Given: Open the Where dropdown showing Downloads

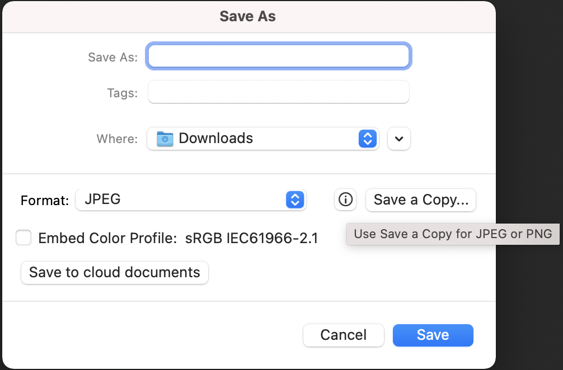Looking at the screenshot, I should coord(262,139).
